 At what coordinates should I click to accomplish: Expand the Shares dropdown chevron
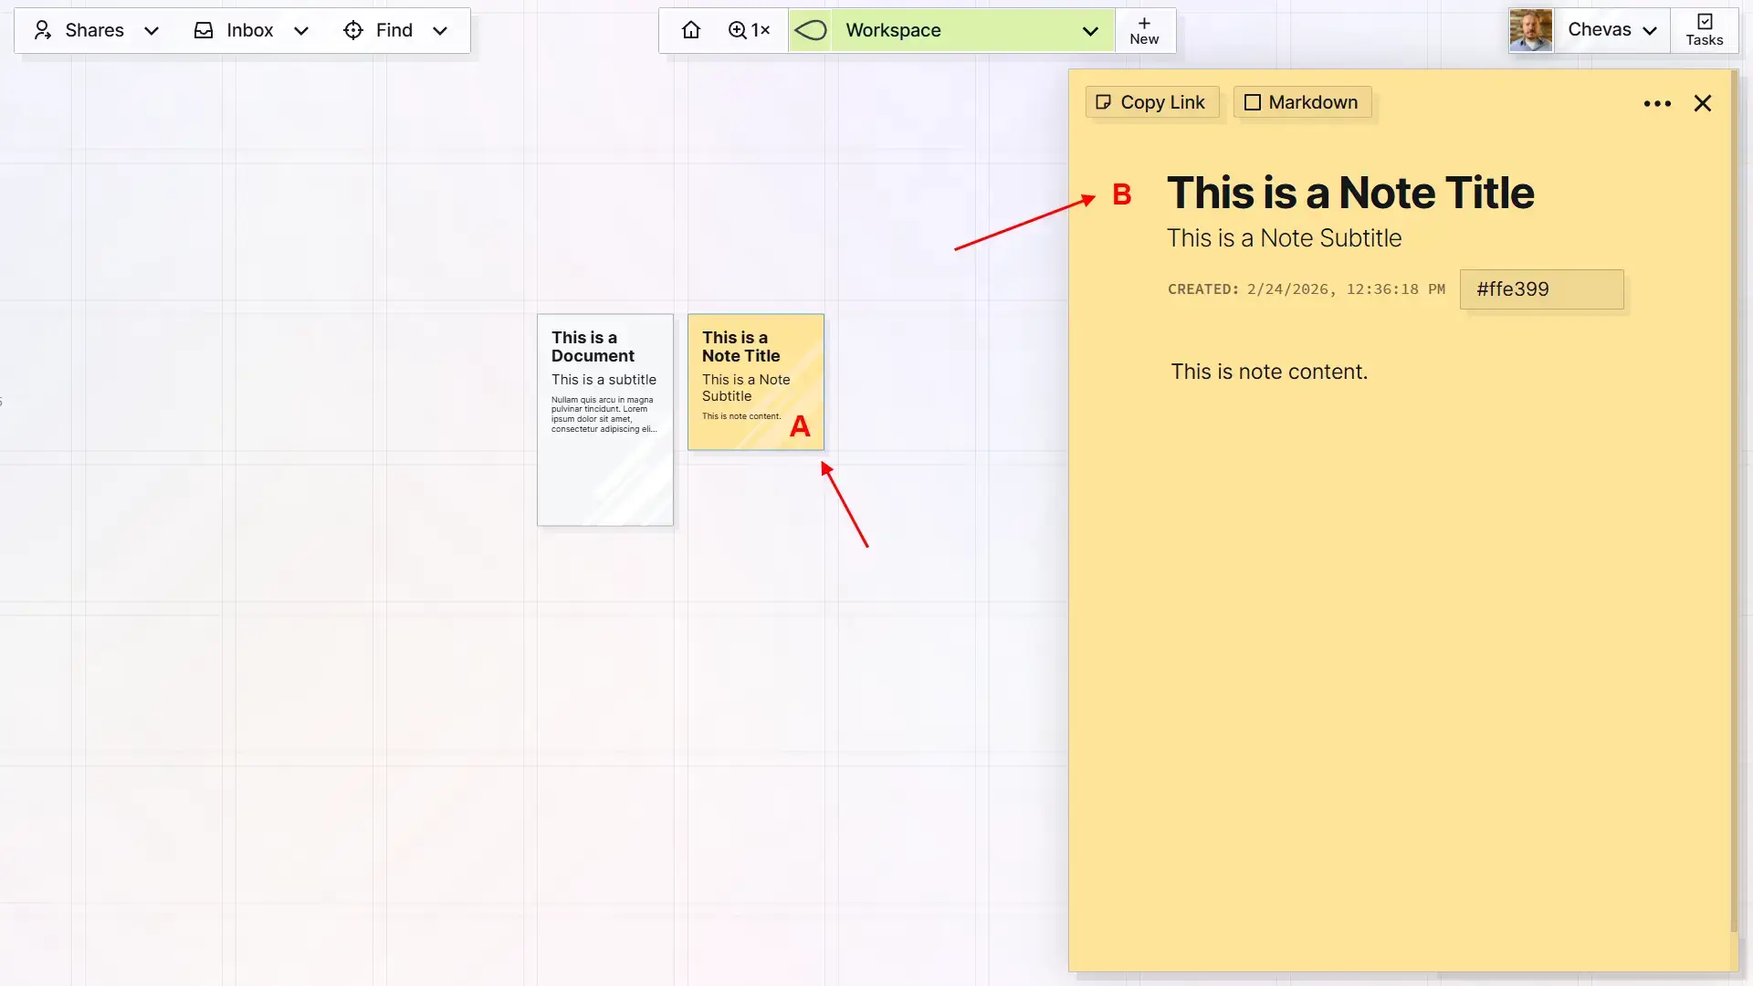(x=152, y=30)
